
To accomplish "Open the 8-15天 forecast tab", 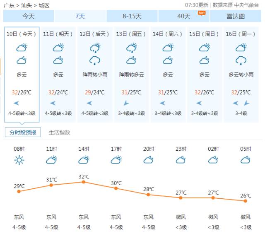I will [132, 16].
